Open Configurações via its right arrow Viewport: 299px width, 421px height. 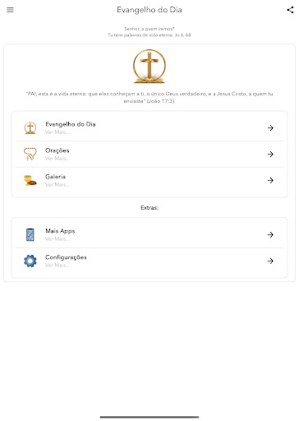(270, 261)
